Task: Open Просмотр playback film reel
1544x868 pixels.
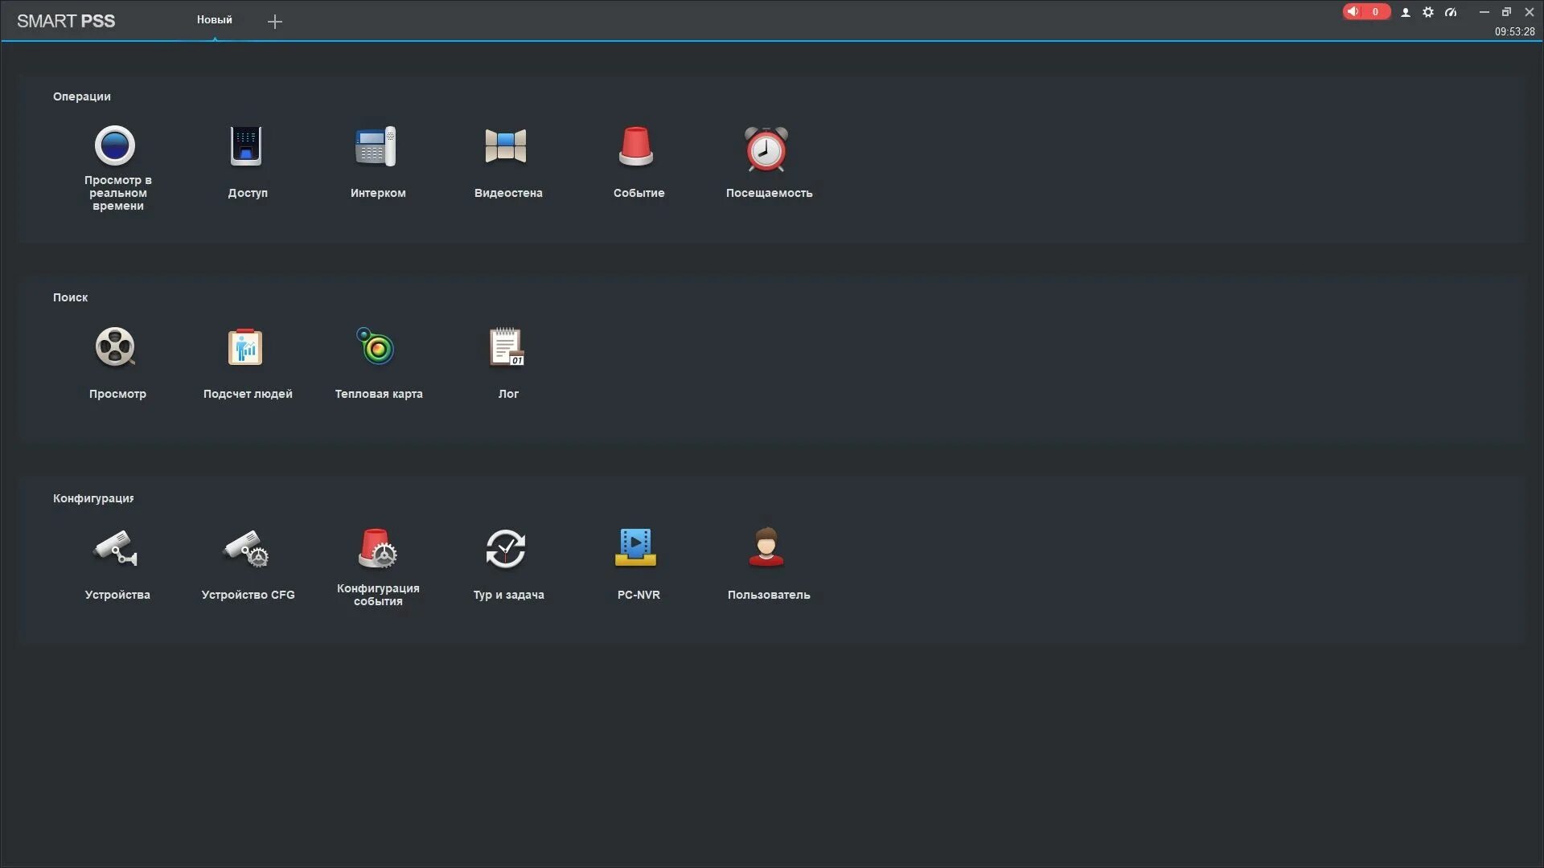Action: point(116,348)
